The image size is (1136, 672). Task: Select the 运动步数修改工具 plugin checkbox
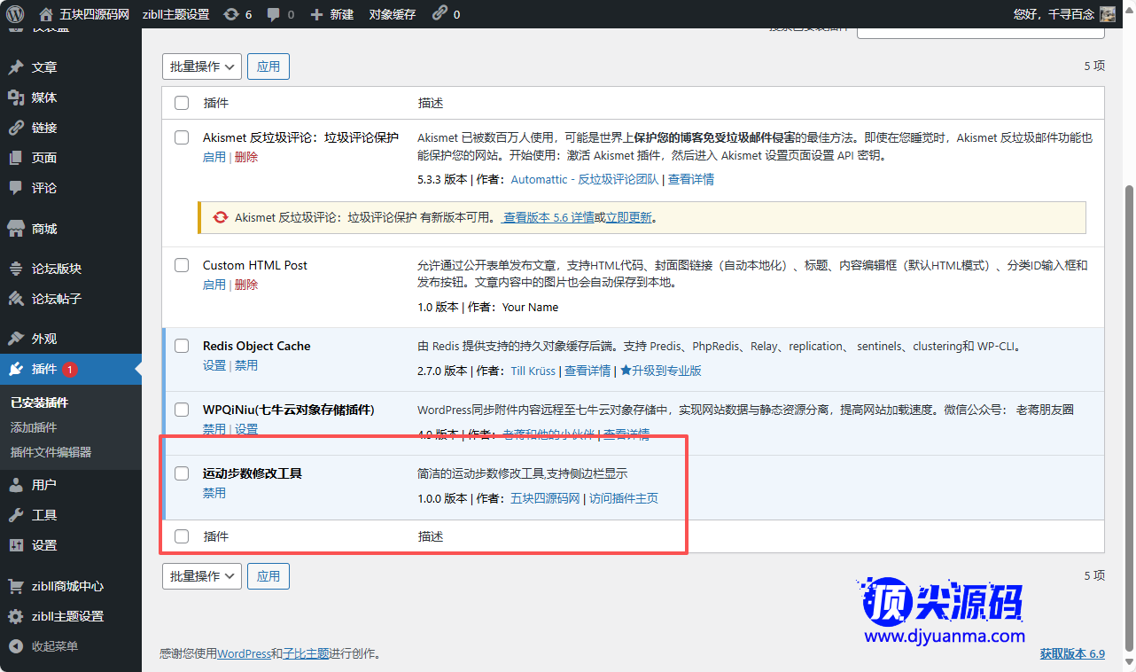tap(182, 473)
